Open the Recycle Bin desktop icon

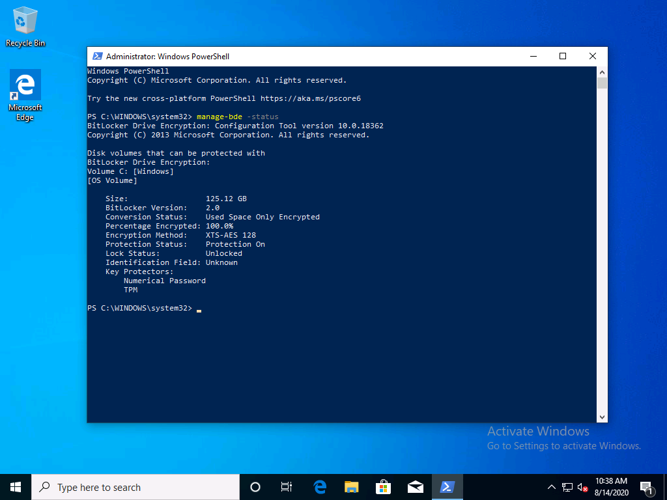(25, 26)
